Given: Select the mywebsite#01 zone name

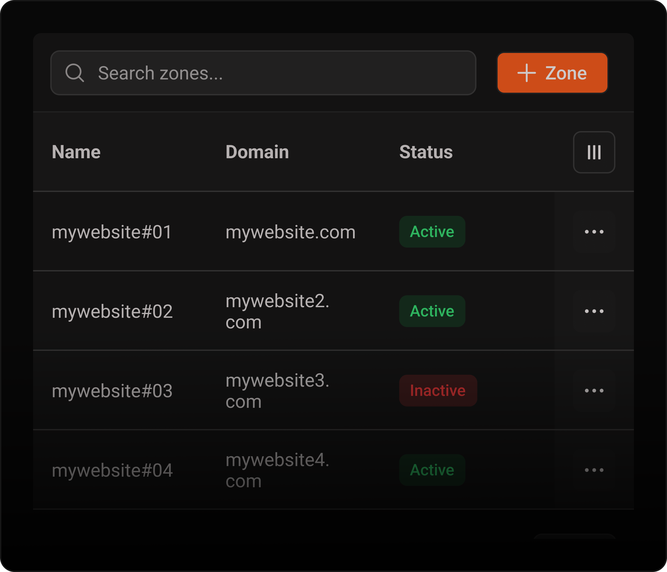Looking at the screenshot, I should pyautogui.click(x=112, y=232).
